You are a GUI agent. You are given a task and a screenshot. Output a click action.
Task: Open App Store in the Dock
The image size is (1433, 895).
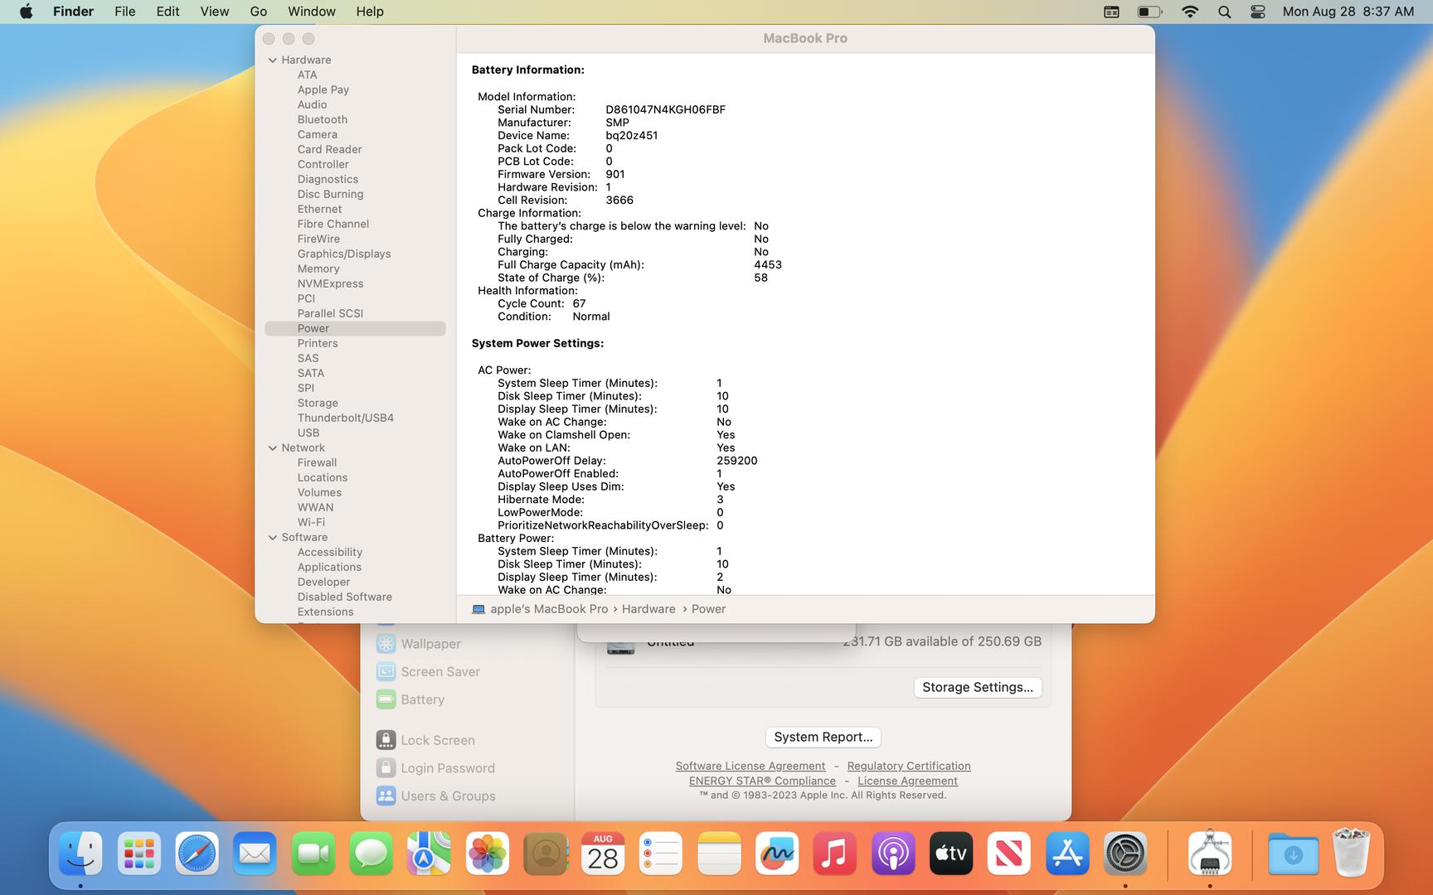pos(1067,854)
